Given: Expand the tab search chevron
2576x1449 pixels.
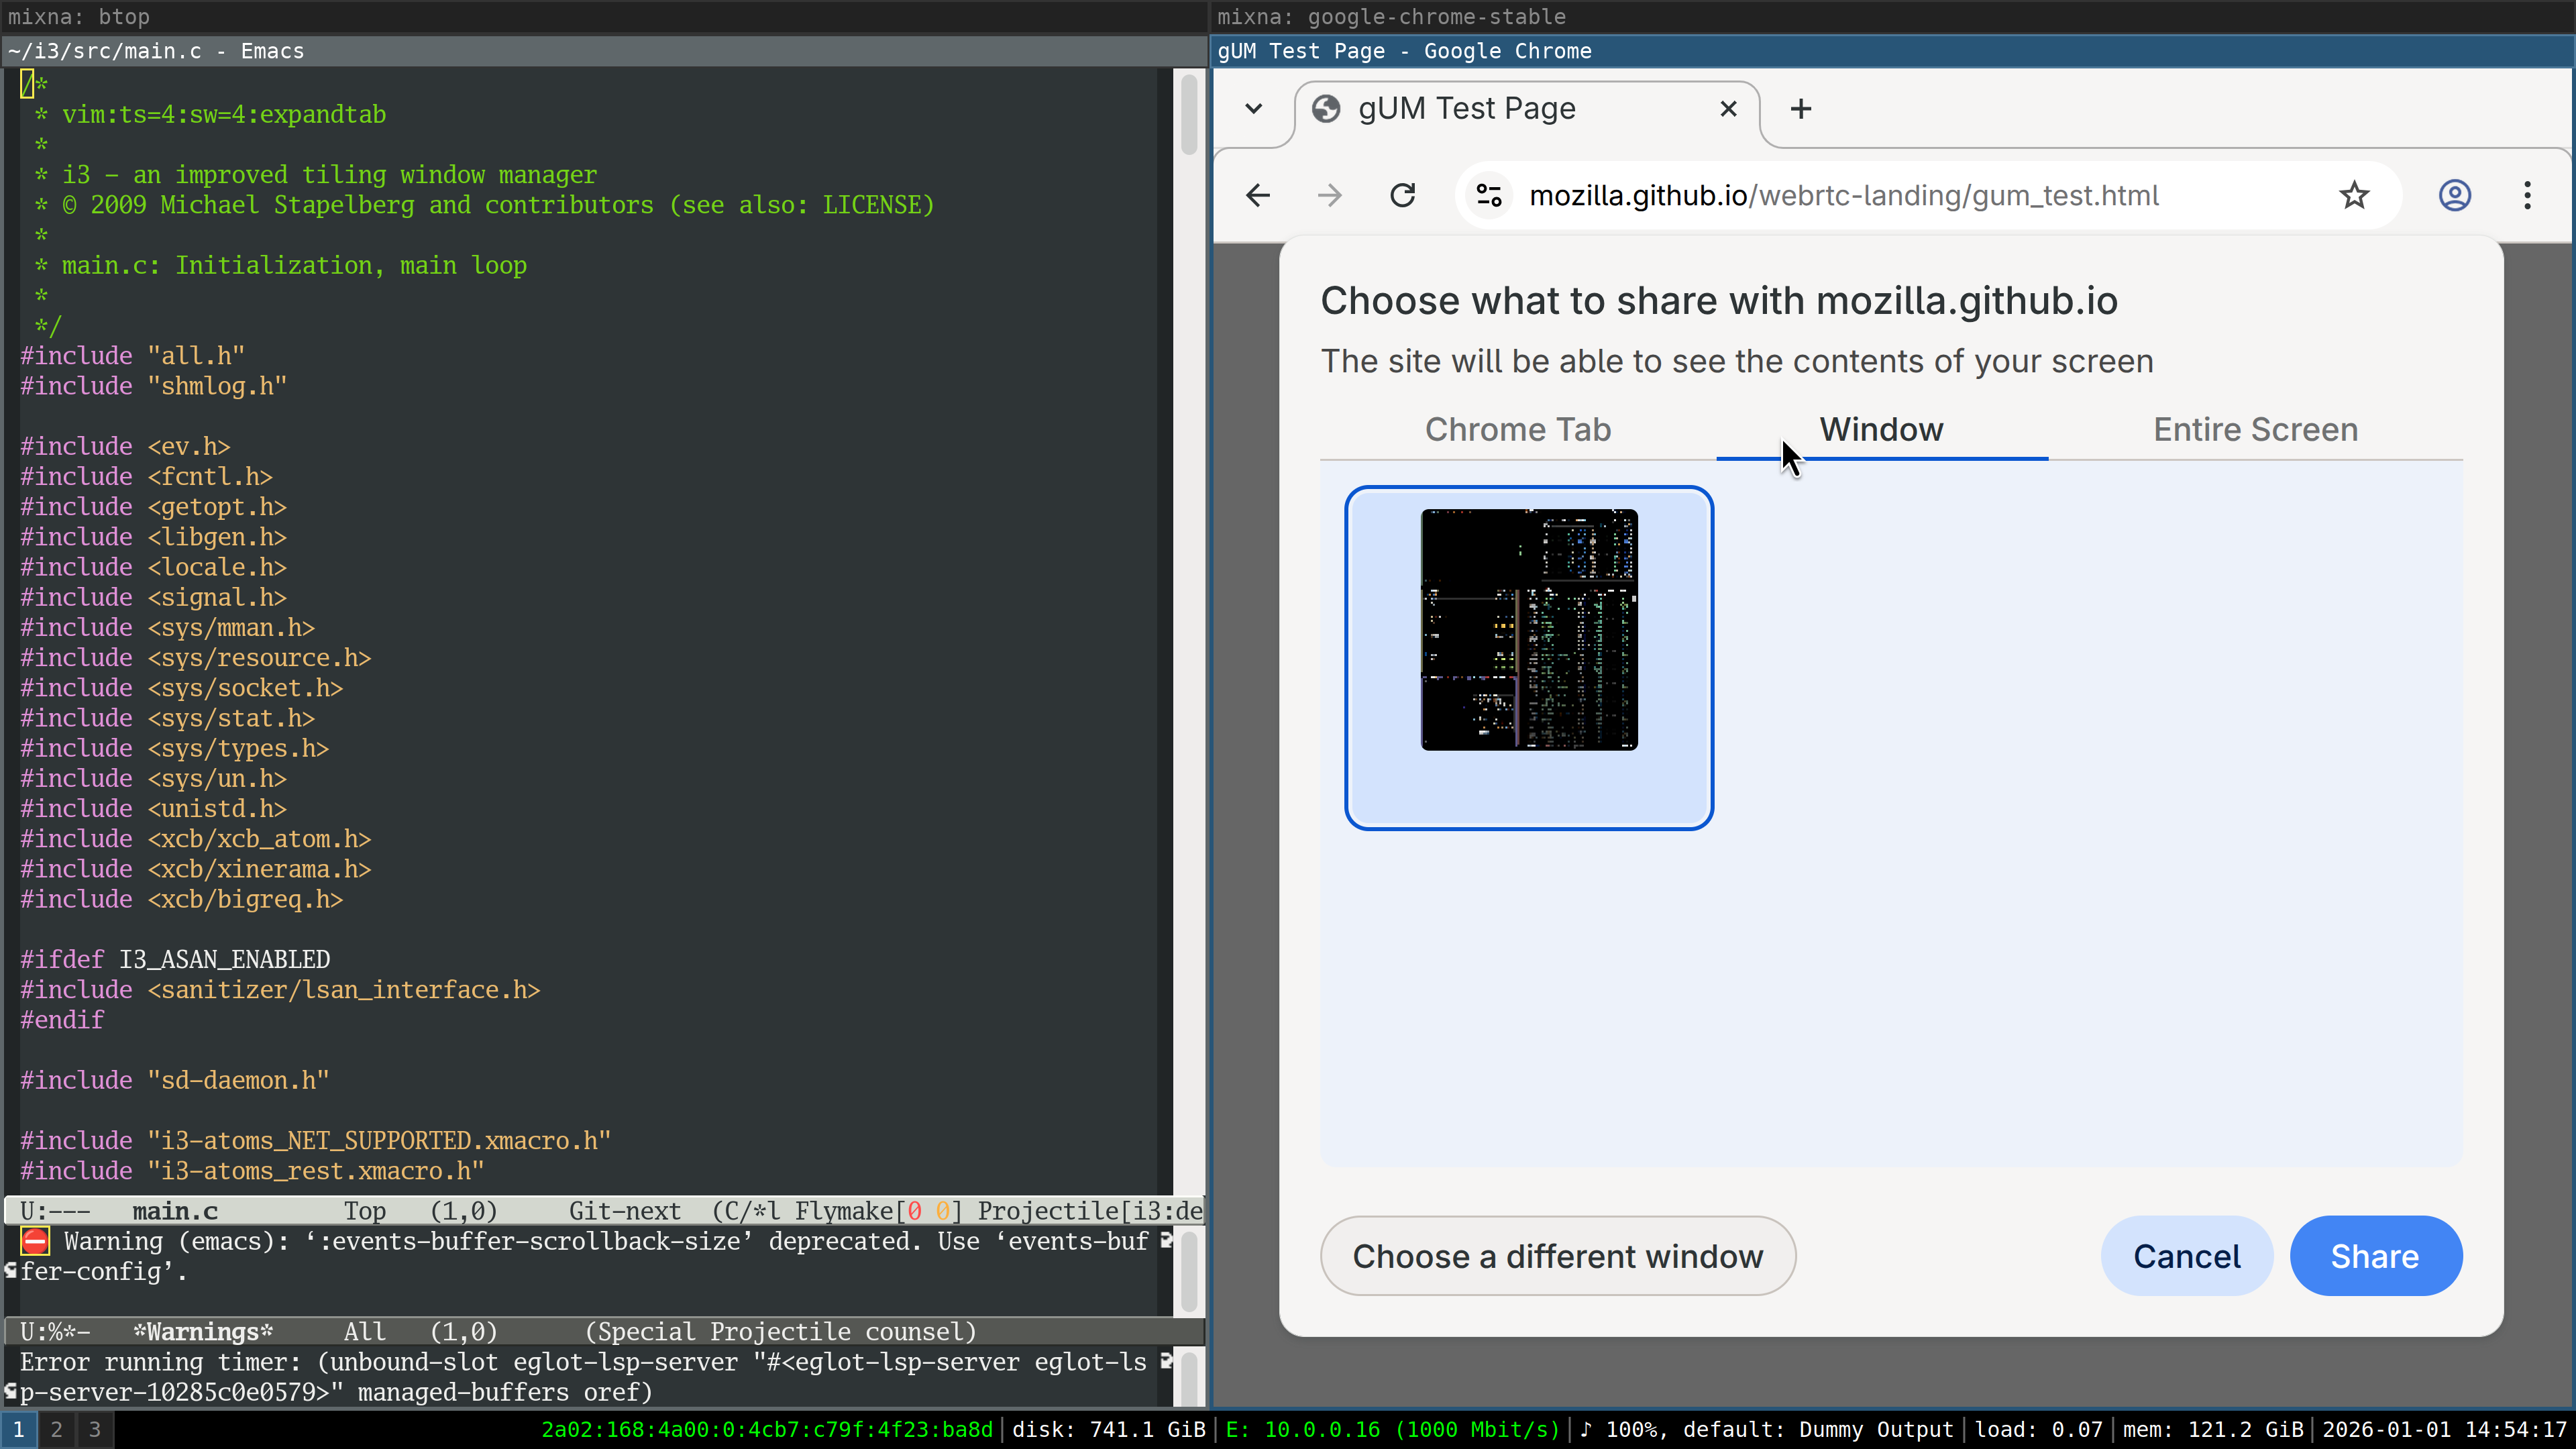Looking at the screenshot, I should [x=1253, y=109].
